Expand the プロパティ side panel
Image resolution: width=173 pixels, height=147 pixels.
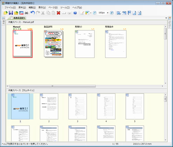pos(170,23)
